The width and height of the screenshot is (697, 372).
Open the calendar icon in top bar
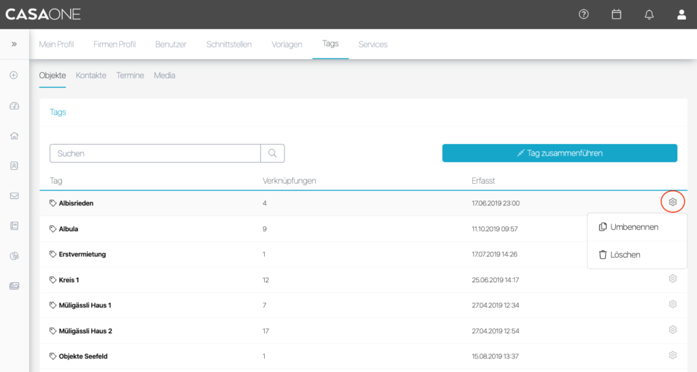(x=616, y=14)
